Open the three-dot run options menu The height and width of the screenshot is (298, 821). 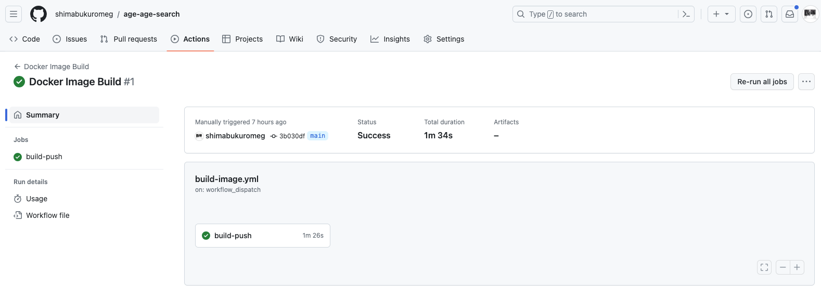(806, 82)
